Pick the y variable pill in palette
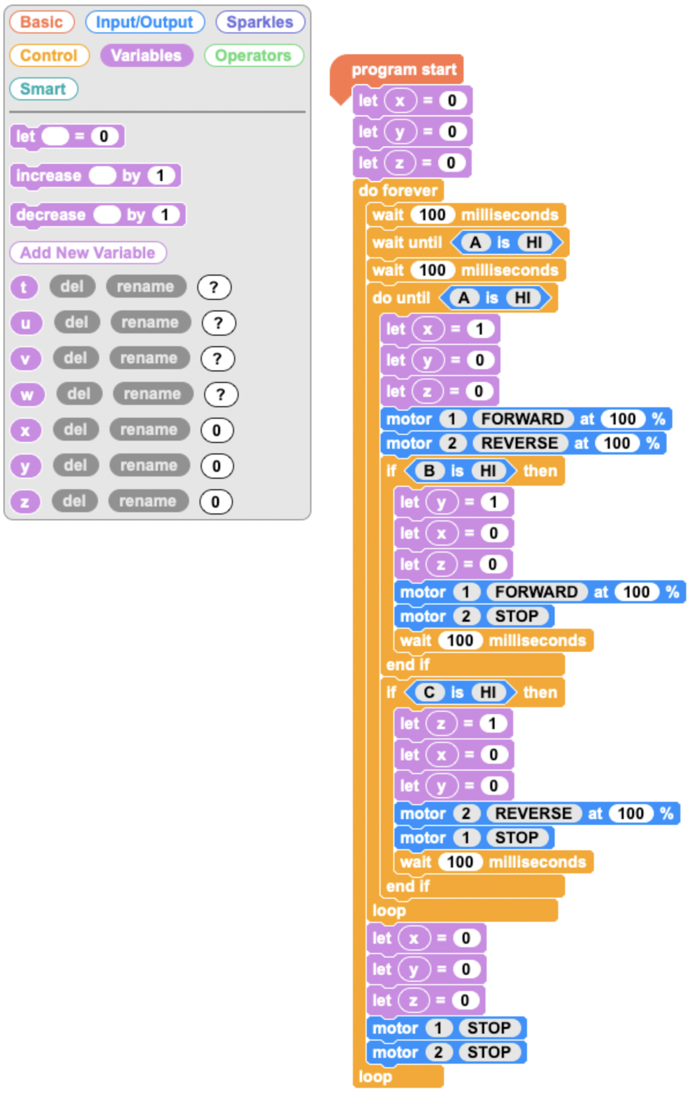The height and width of the screenshot is (1111, 700). (25, 466)
